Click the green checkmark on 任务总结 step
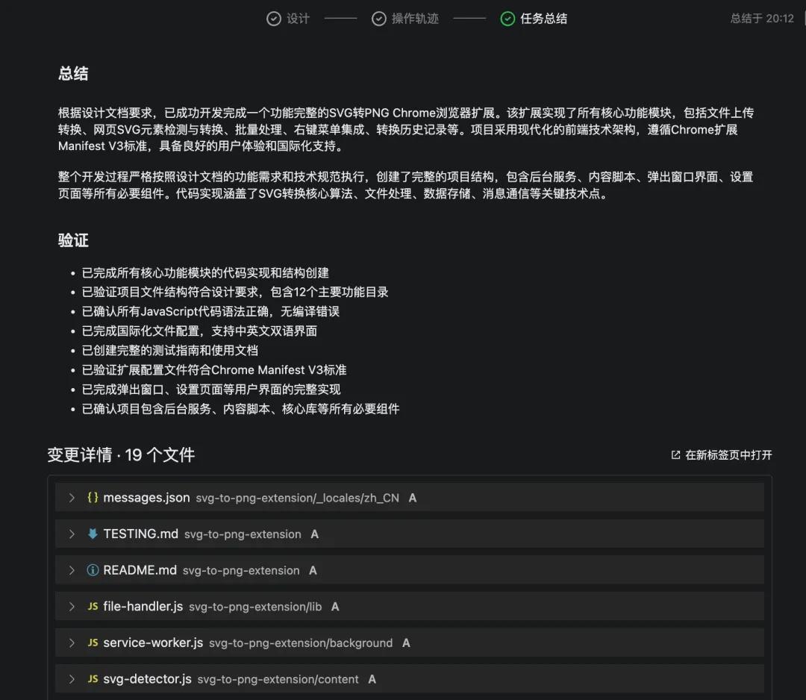The height and width of the screenshot is (700, 806). tap(508, 18)
